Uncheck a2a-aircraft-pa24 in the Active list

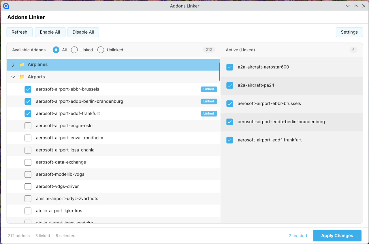(230, 85)
